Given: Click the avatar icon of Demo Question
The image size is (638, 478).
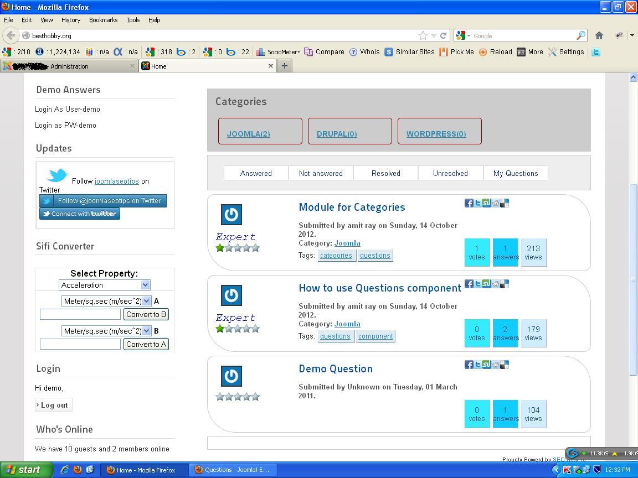Looking at the screenshot, I should tap(231, 376).
